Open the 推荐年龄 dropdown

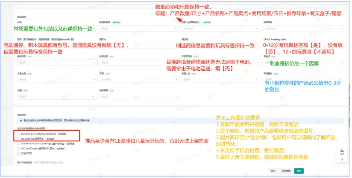pyautogui.click(x=303, y=29)
